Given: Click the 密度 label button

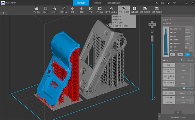Looking at the screenshot, I should (169, 65).
